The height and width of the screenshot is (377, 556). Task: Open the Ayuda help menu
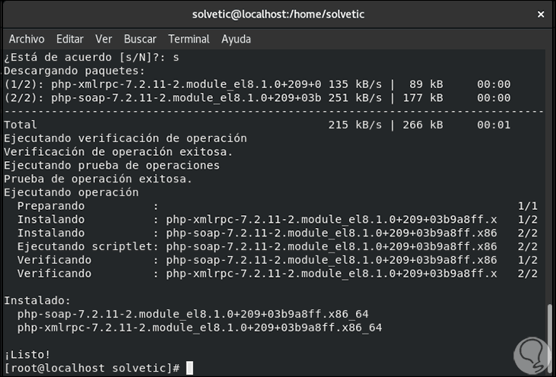236,39
